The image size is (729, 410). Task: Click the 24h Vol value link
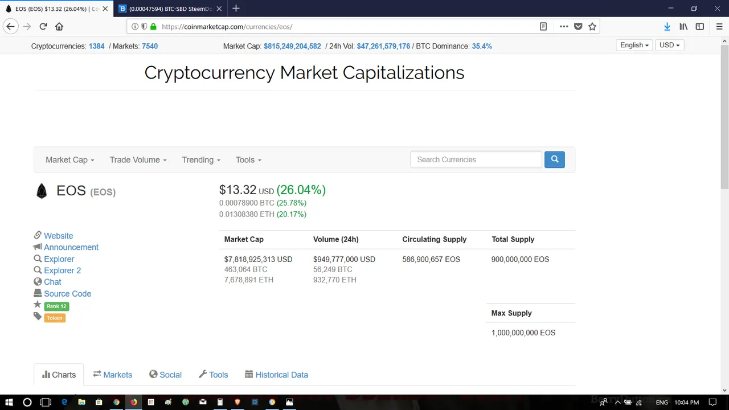click(383, 46)
